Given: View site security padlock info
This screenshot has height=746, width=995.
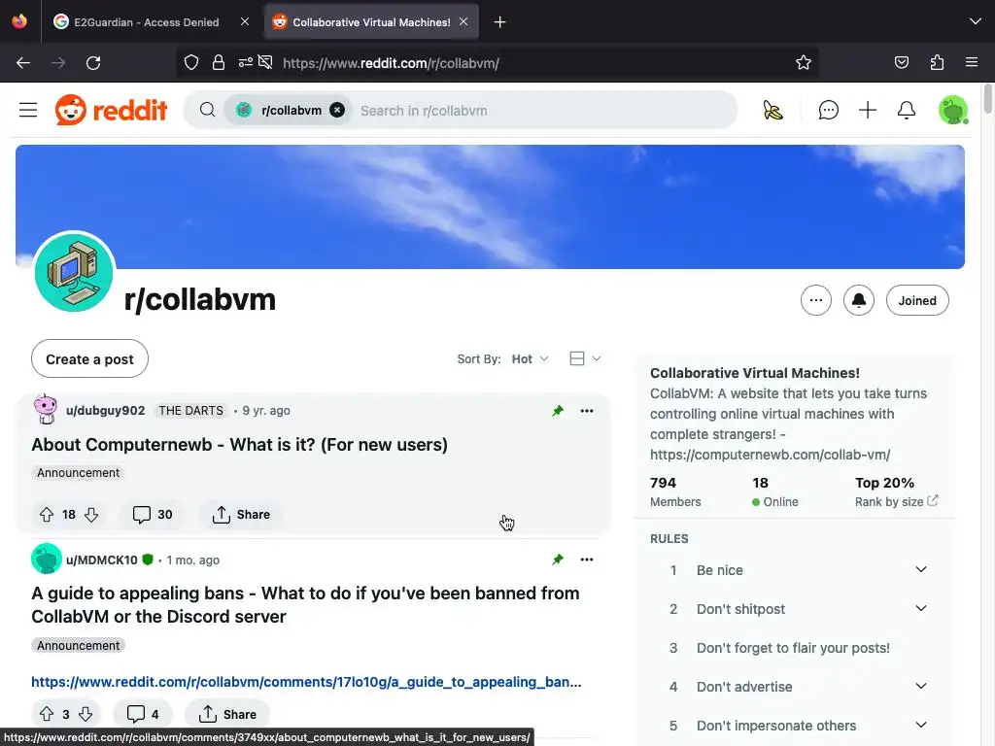Looking at the screenshot, I should pos(219,62).
